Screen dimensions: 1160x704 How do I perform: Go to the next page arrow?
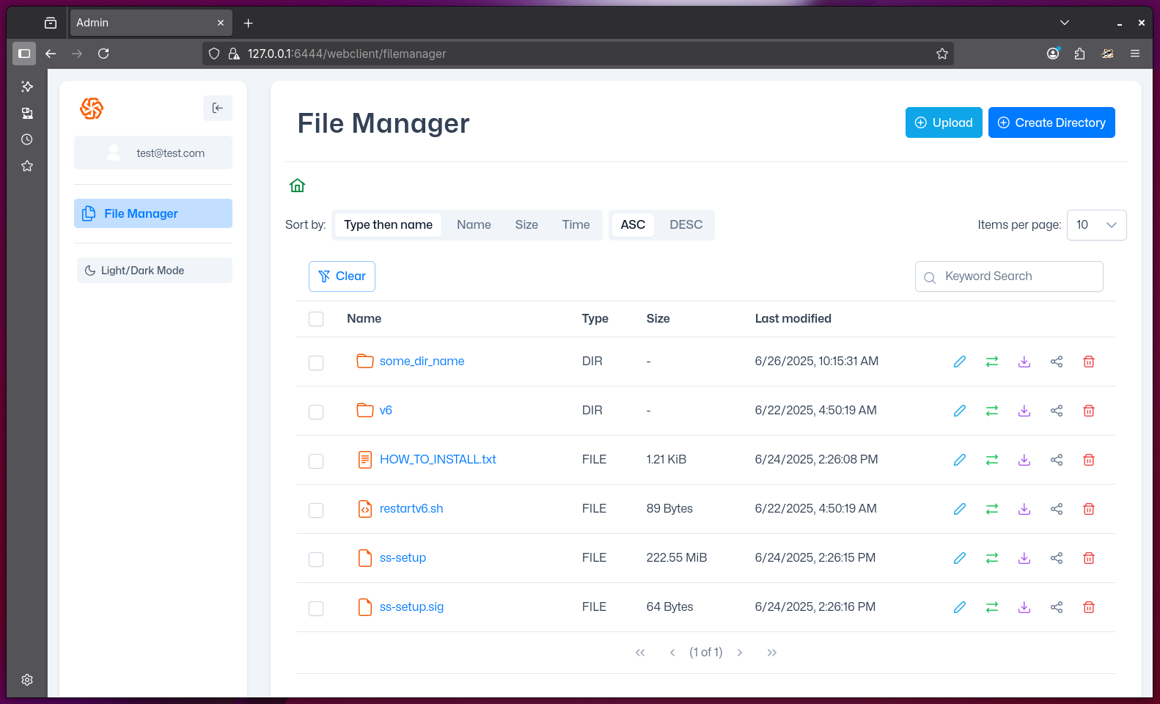click(x=740, y=653)
